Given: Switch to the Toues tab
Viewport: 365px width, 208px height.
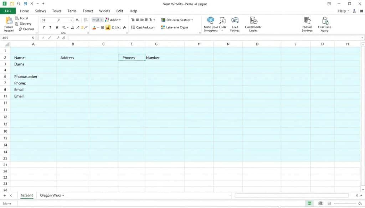Looking at the screenshot, I should (x=57, y=11).
